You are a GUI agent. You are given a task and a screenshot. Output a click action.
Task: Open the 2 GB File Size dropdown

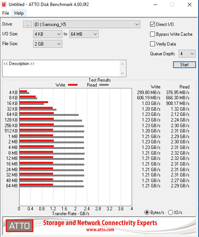point(48,44)
